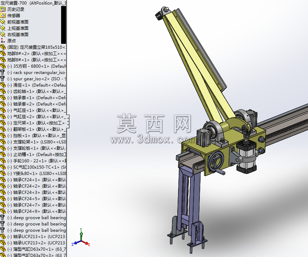Select 上视基准面 plane in the tree
Image resolution: width=308 pixels, height=257 pixels.
click(x=18, y=28)
